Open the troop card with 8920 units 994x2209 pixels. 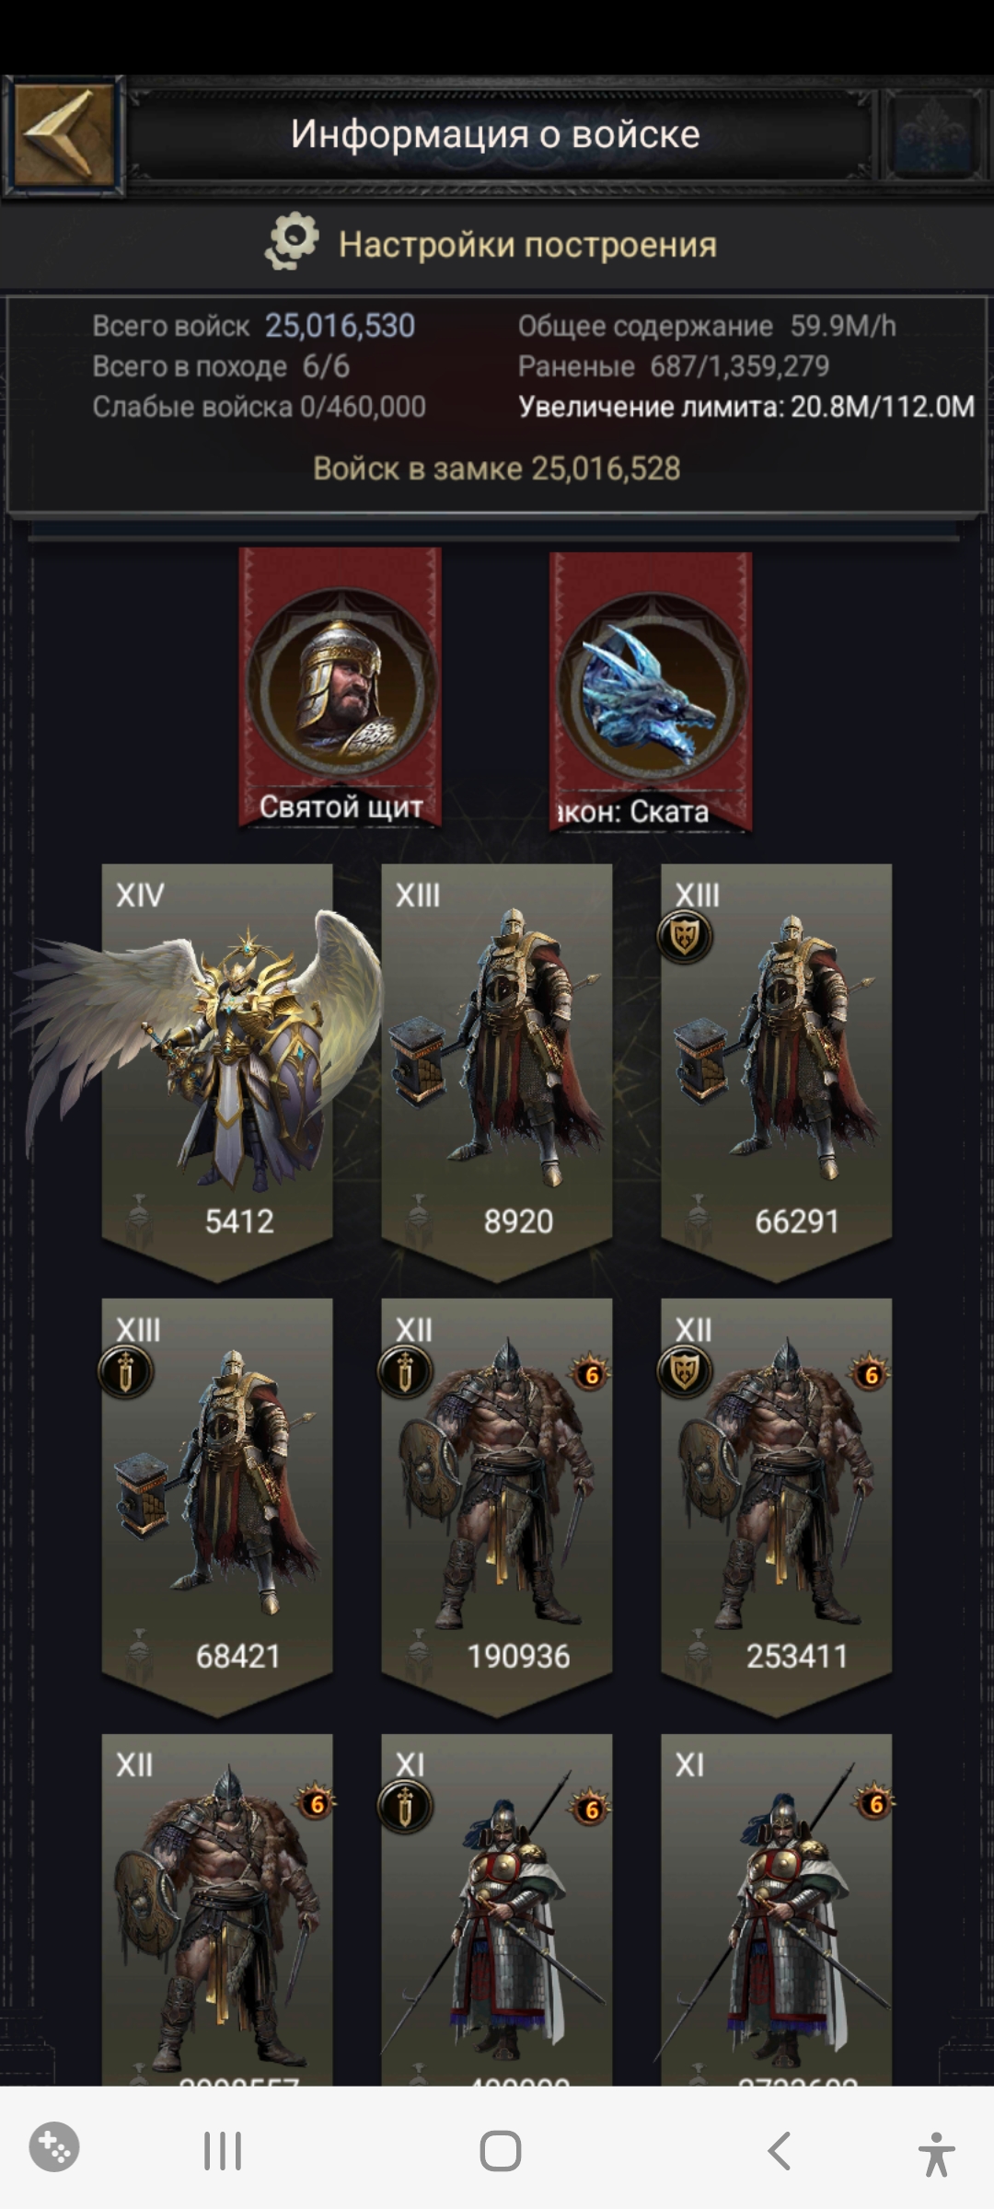[497, 1070]
